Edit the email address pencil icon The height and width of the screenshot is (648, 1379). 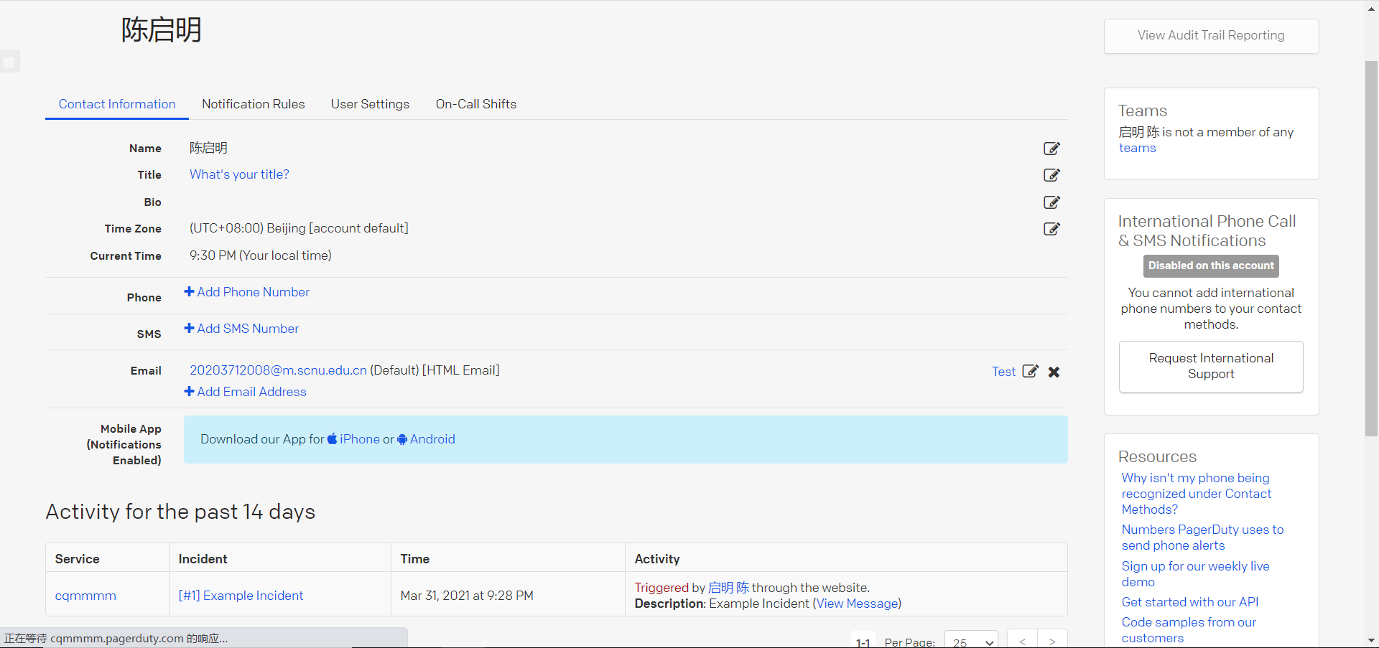tap(1030, 371)
